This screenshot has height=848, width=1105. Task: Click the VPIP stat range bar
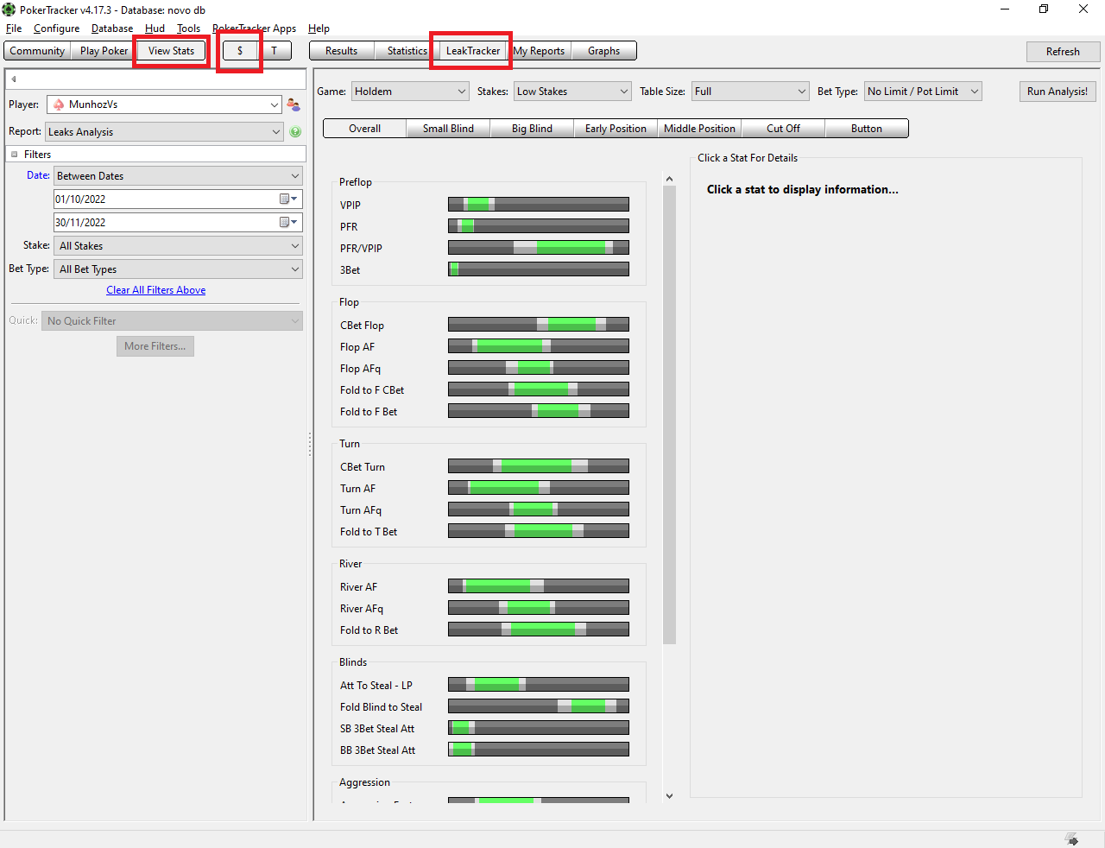539,205
